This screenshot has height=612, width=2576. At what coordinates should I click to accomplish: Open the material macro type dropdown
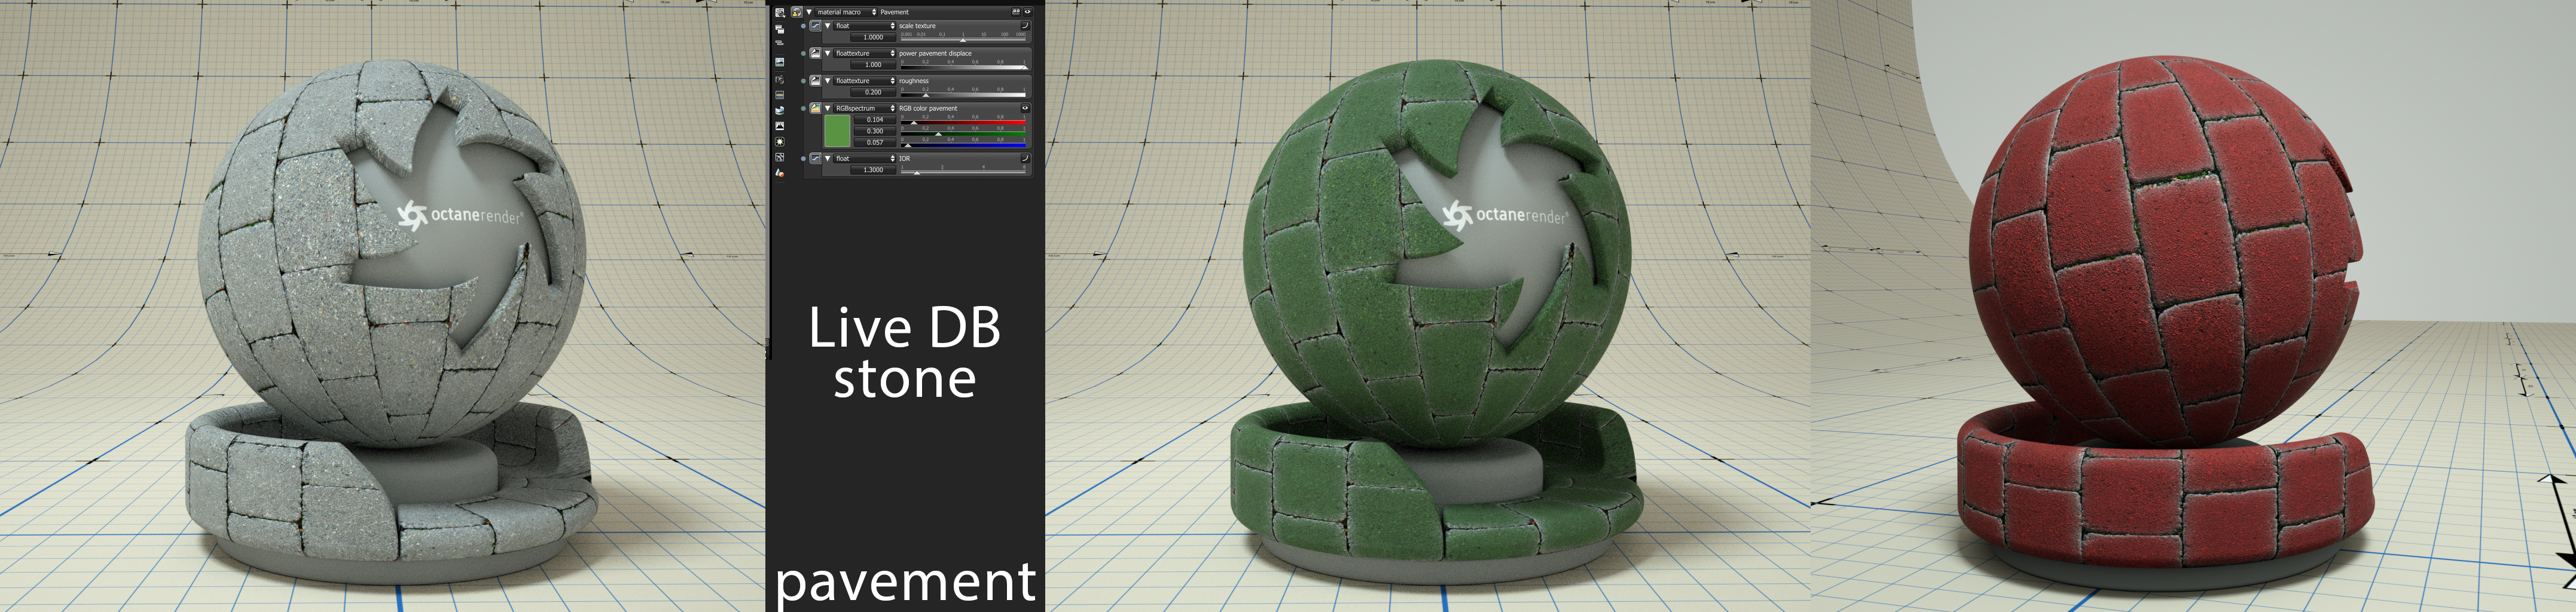point(846,12)
